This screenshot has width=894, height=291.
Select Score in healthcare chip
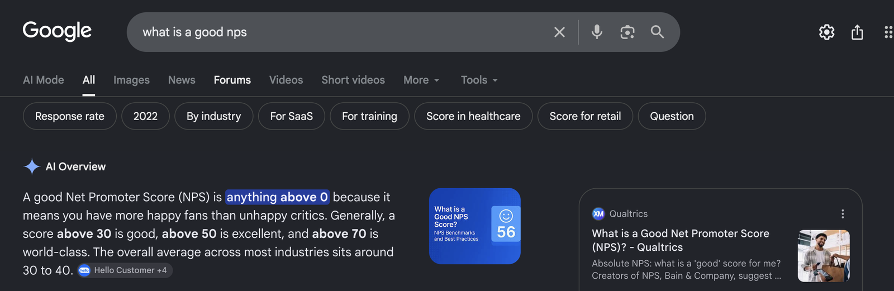tap(473, 116)
